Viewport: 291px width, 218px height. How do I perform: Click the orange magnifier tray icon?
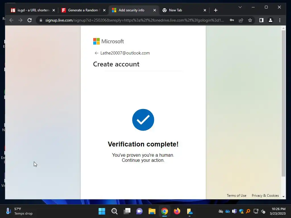(248, 211)
